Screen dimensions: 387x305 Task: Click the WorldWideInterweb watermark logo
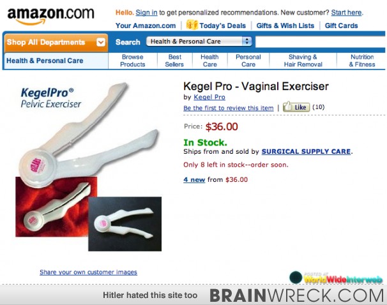(x=336, y=278)
